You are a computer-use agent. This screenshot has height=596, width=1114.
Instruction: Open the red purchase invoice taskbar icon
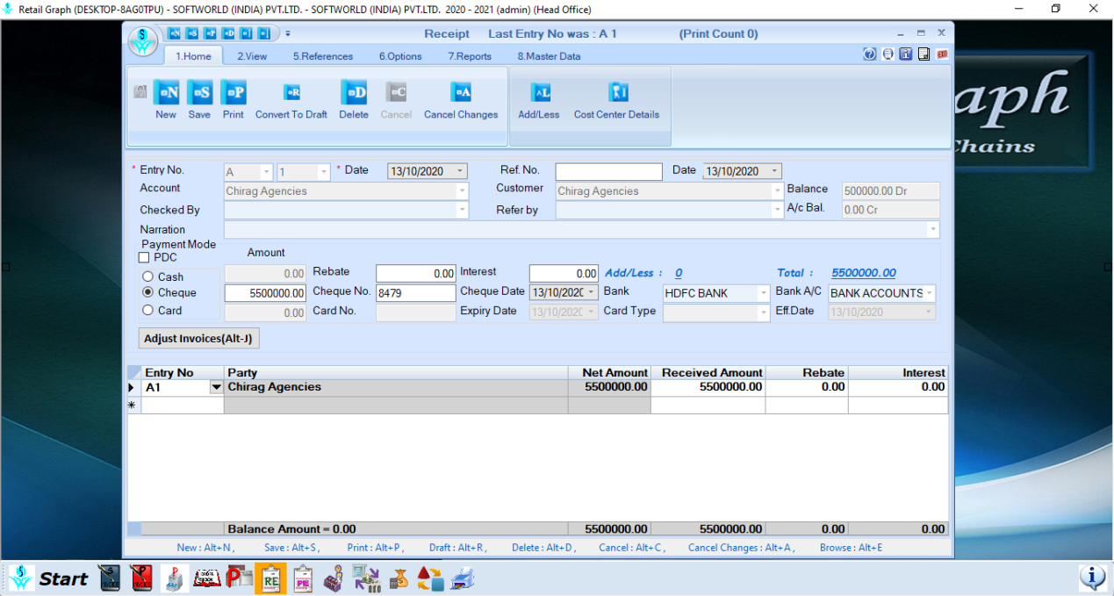141,578
